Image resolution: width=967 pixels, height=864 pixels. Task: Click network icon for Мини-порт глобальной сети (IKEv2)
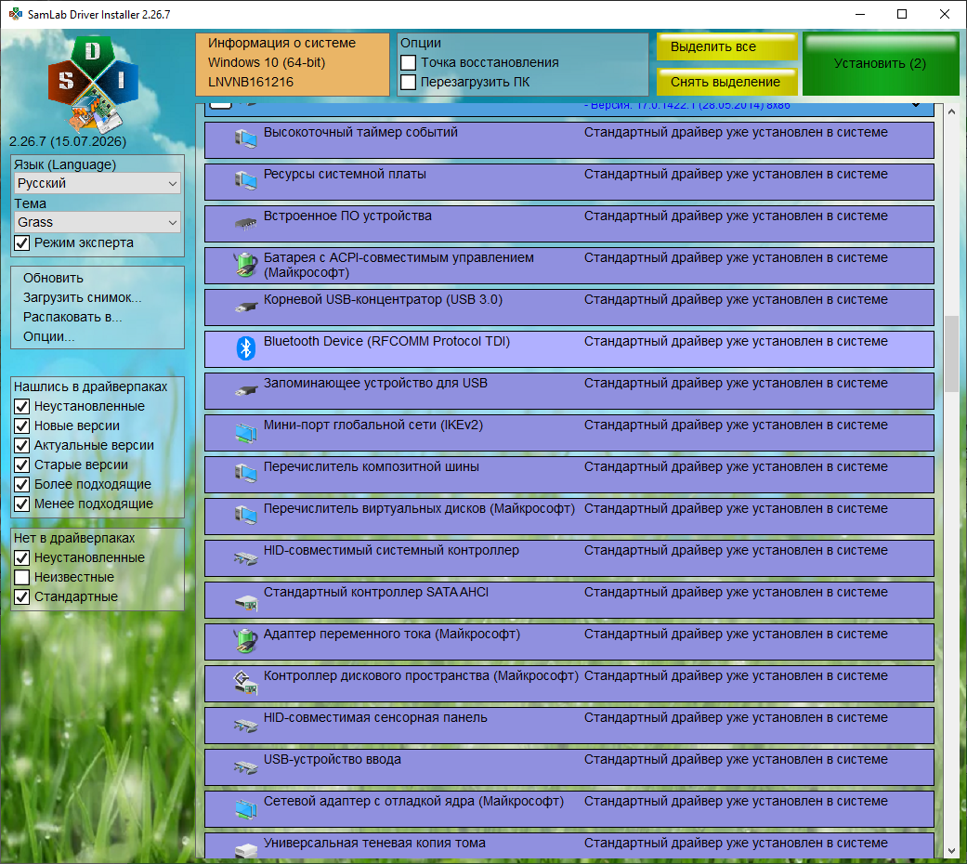[x=245, y=432]
